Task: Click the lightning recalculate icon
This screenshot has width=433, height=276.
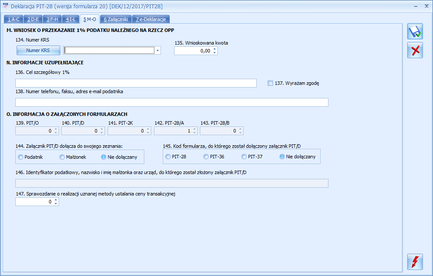Action: tap(414, 262)
